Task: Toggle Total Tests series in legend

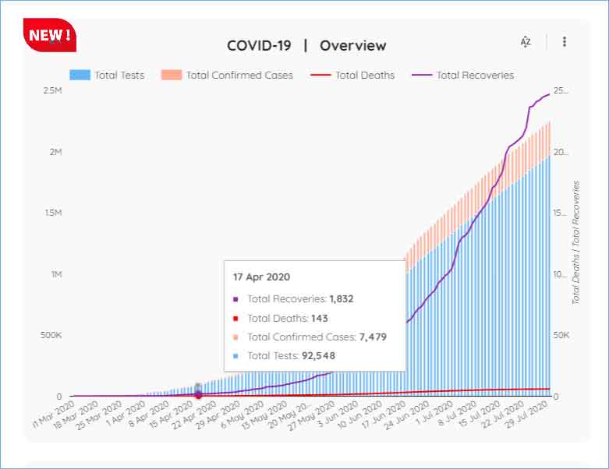Action: pyautogui.click(x=119, y=76)
